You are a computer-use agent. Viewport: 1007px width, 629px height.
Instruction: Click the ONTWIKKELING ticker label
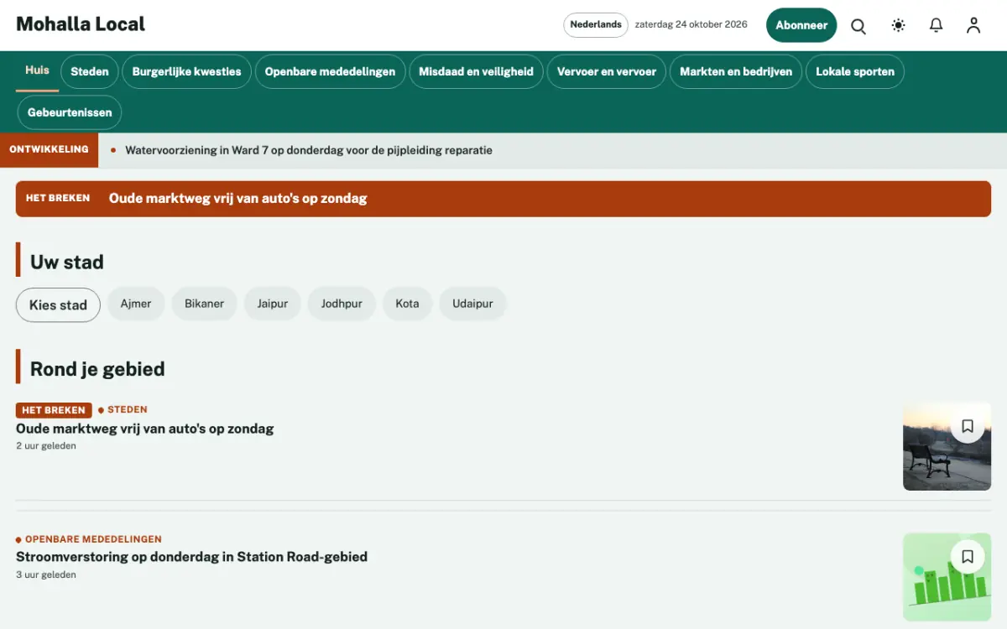[49, 150]
